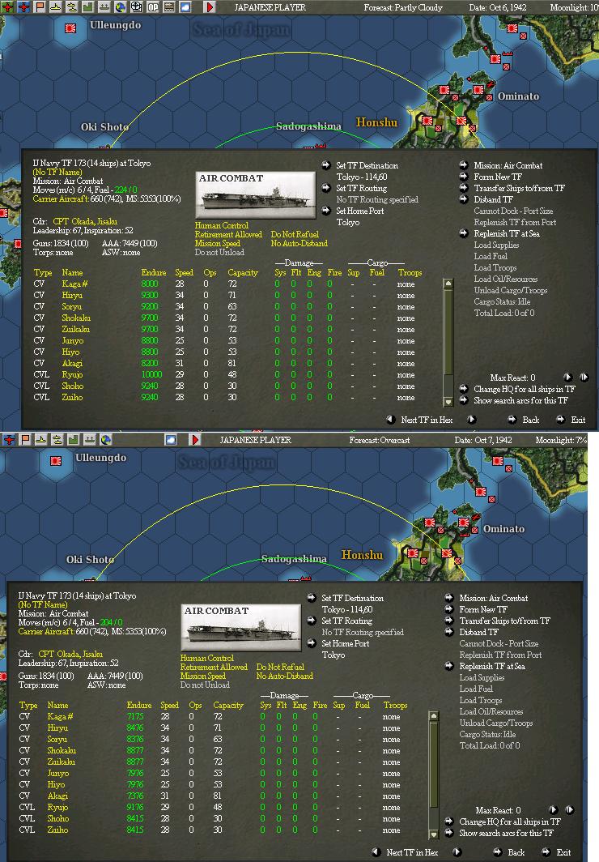Click Show search arcs for this TF, Oct 7
The height and width of the screenshot is (862, 599).
coord(506,833)
